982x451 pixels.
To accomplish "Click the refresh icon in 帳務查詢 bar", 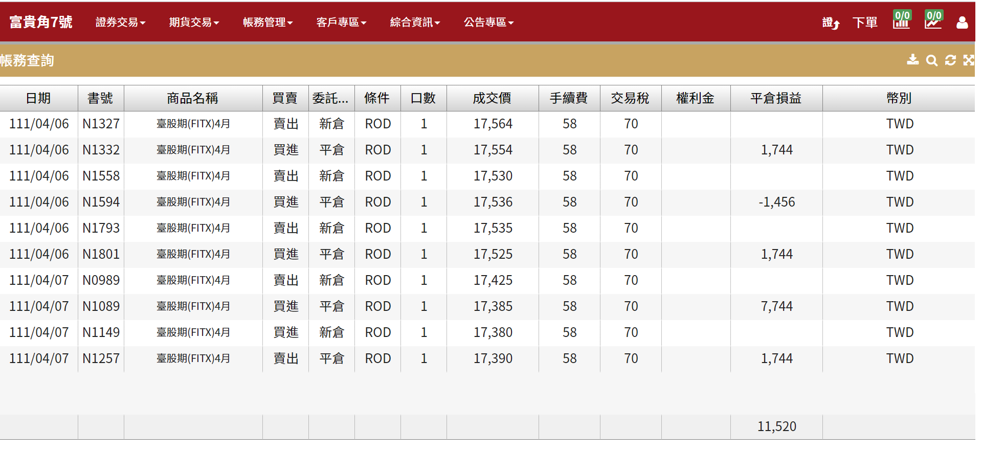I will tap(950, 60).
